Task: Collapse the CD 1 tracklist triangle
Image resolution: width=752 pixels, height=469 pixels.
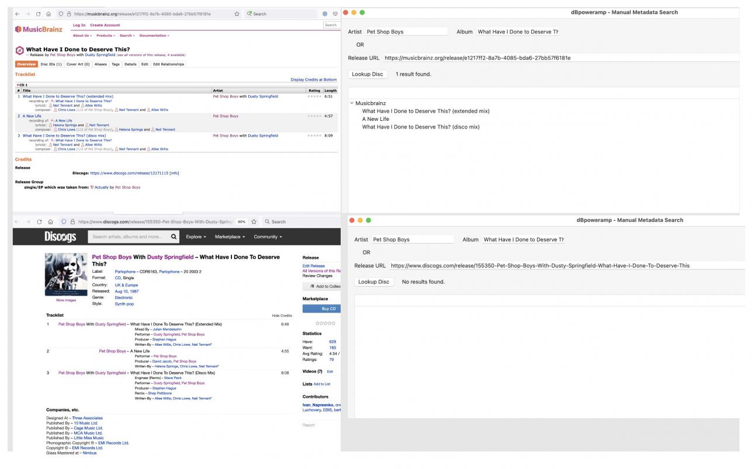Action: click(x=17, y=85)
